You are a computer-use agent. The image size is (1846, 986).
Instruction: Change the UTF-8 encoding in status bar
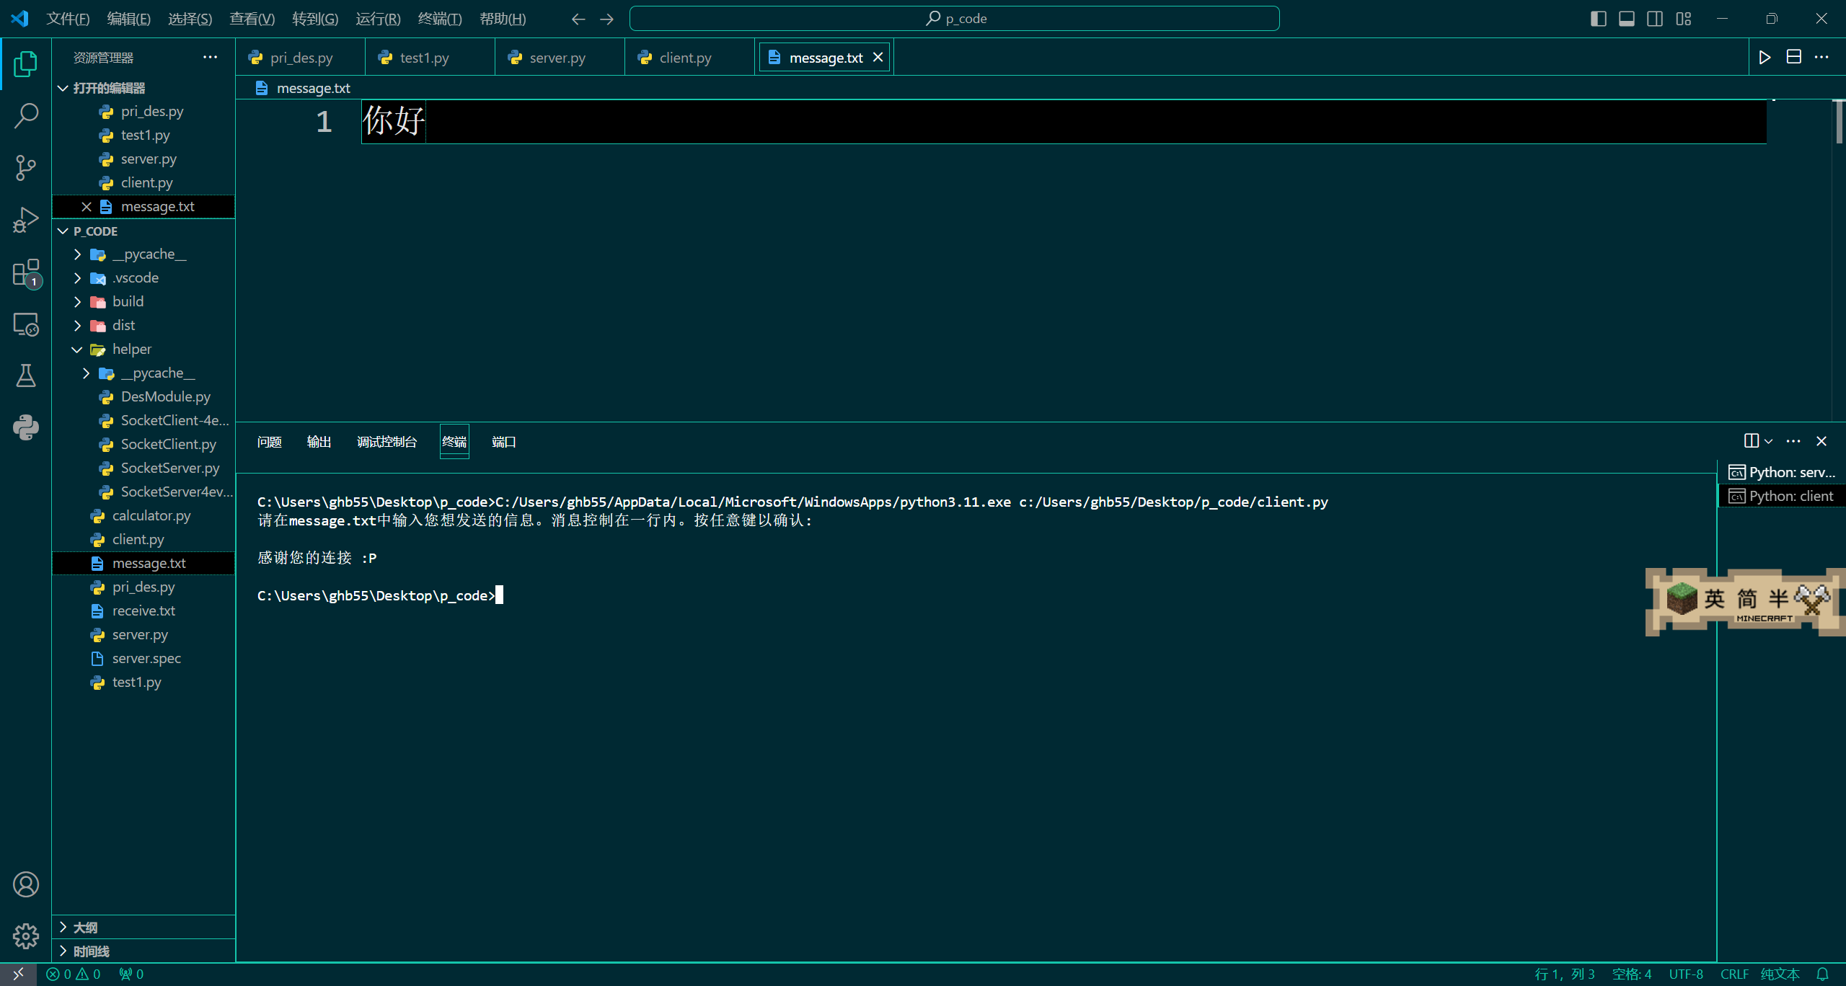tap(1685, 974)
